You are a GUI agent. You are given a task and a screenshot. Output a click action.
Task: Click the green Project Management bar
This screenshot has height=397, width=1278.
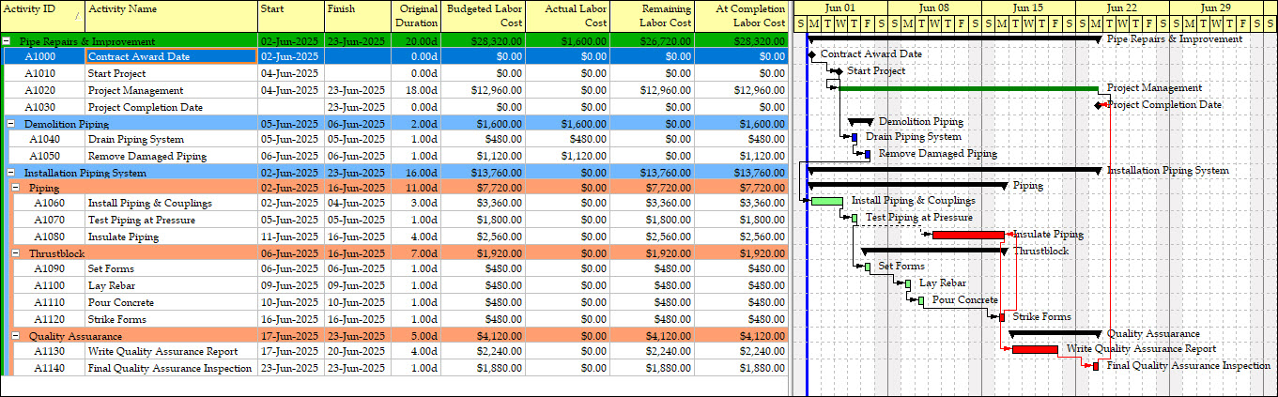pyautogui.click(x=967, y=88)
